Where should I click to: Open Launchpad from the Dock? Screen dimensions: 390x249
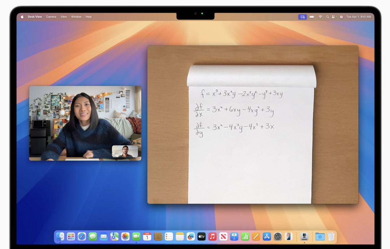[x=71, y=236]
